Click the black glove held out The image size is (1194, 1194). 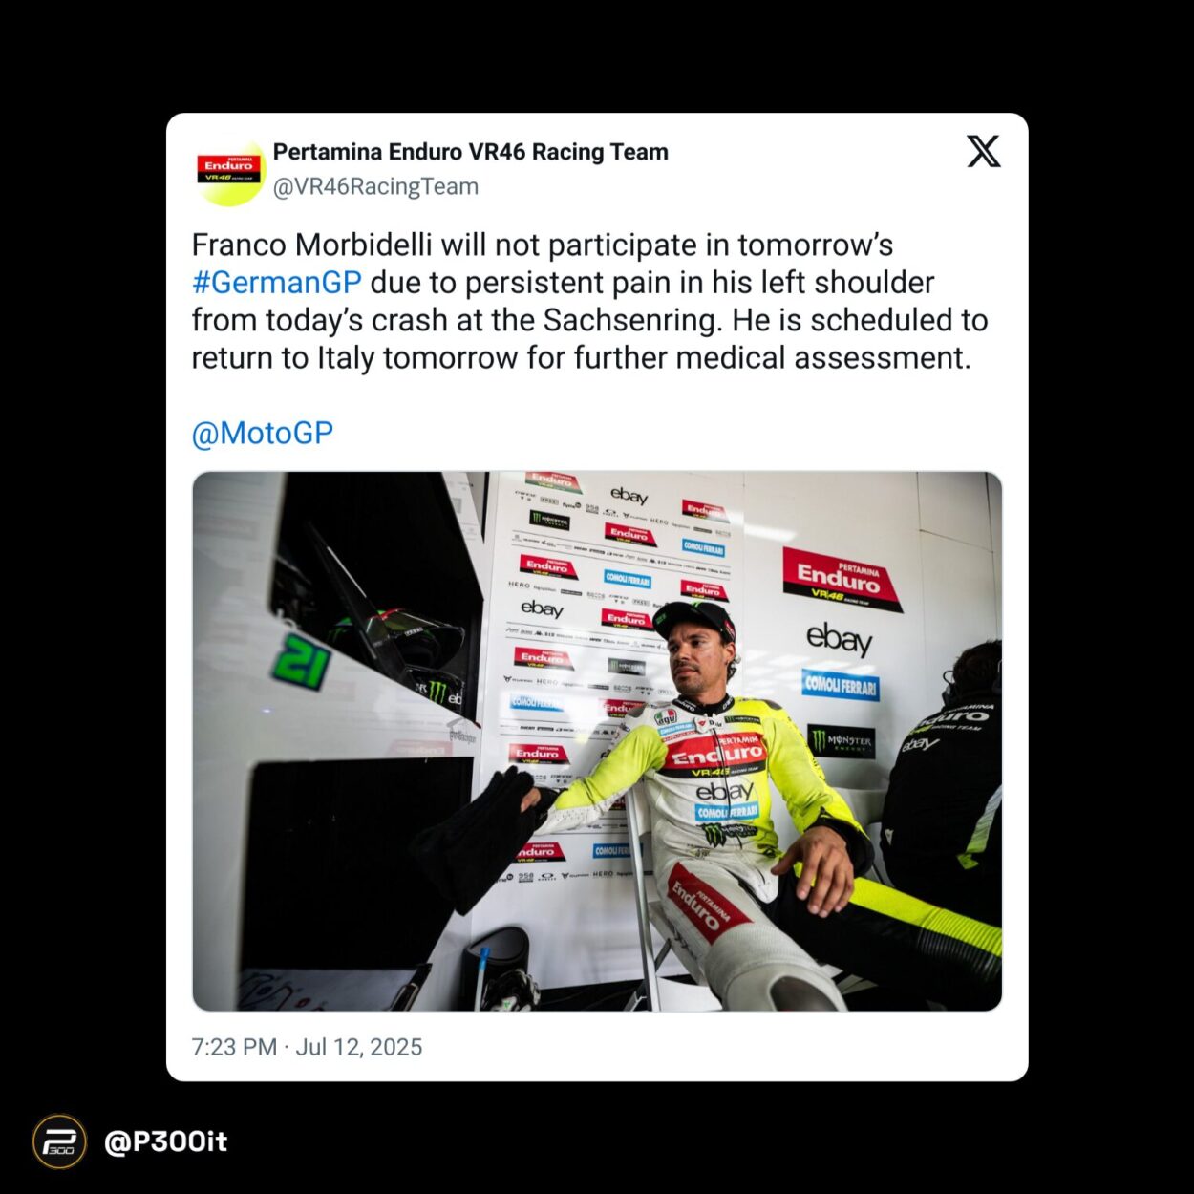482,836
